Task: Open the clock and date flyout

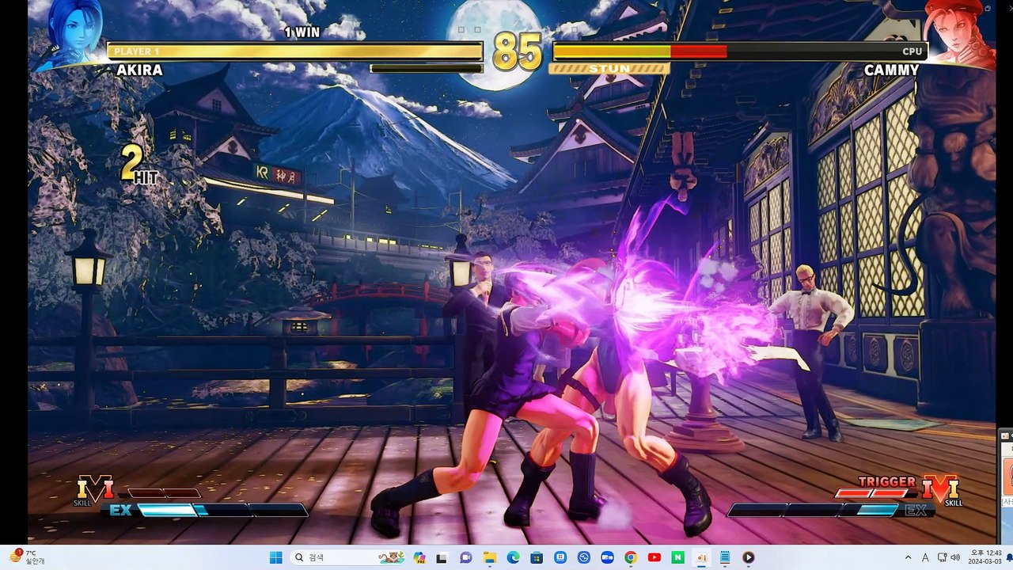Action: pos(985,557)
